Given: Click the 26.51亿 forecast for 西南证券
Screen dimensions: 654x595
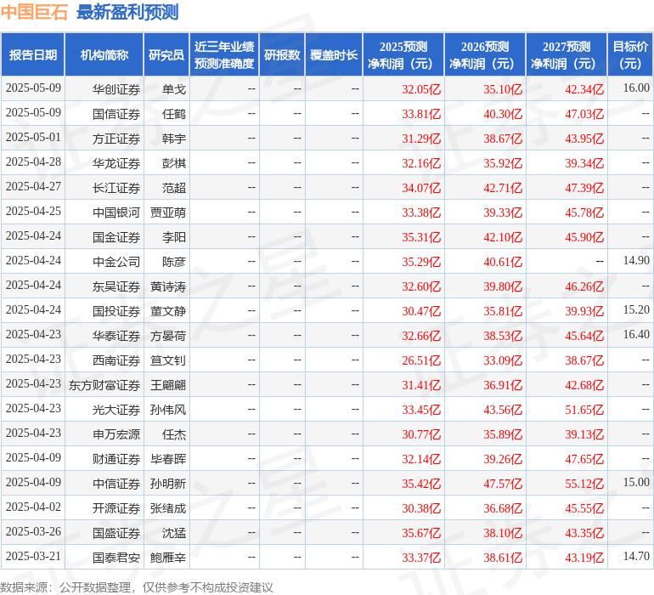Looking at the screenshot, I should [x=421, y=360].
